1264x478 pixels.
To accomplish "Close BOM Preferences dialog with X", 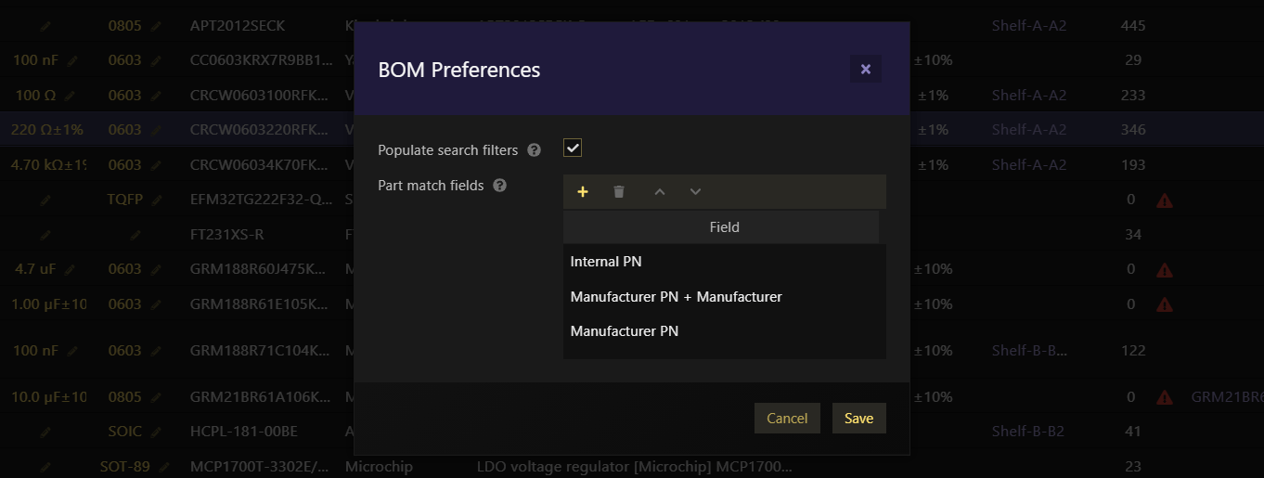I will (866, 69).
